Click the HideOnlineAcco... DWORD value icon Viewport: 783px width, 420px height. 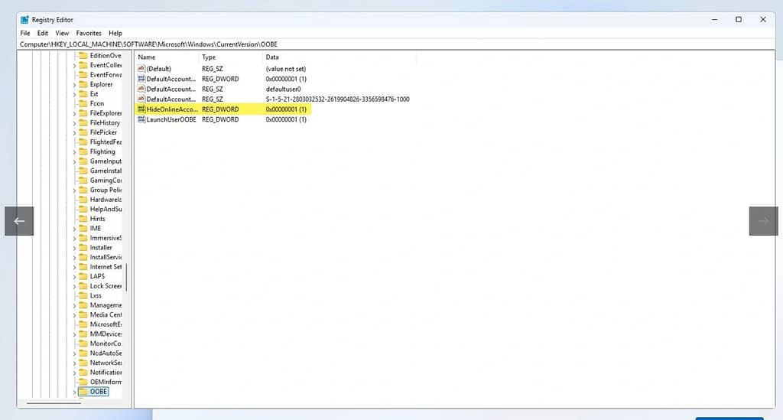click(x=141, y=109)
